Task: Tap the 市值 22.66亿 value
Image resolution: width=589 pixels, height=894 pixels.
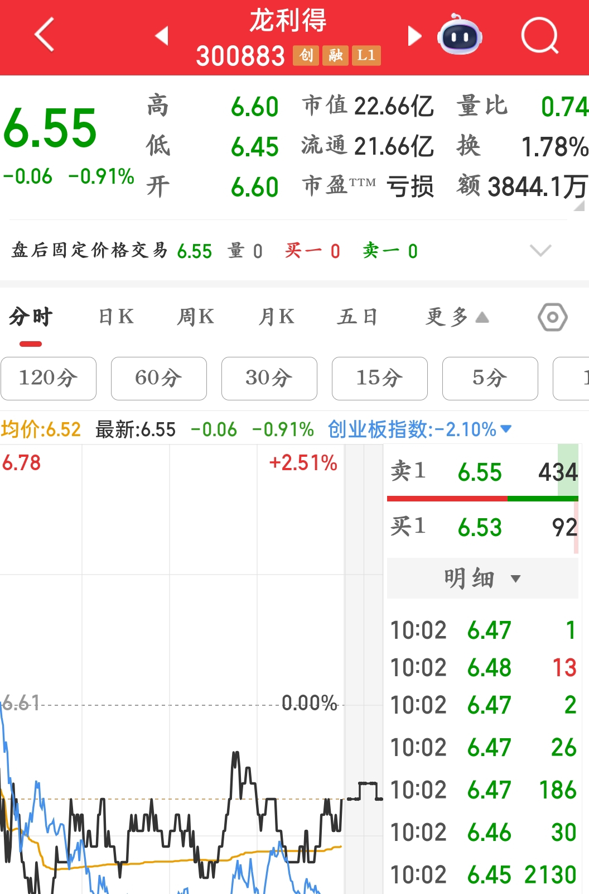Action: click(x=394, y=106)
